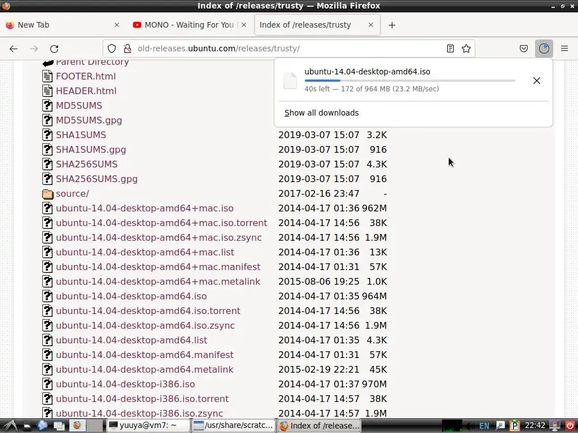Open ubuntu-14.04-desktop-amd64+mac.manifest link
This screenshot has width=578, height=433.
coord(158,267)
